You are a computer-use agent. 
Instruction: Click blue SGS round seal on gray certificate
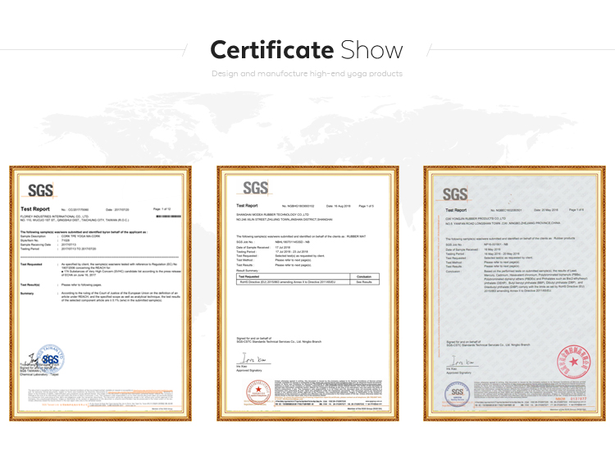tap(457, 394)
